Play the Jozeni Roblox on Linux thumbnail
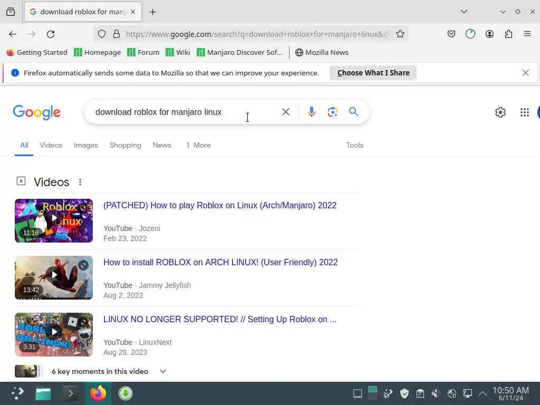This screenshot has width=540, height=405. click(54, 220)
